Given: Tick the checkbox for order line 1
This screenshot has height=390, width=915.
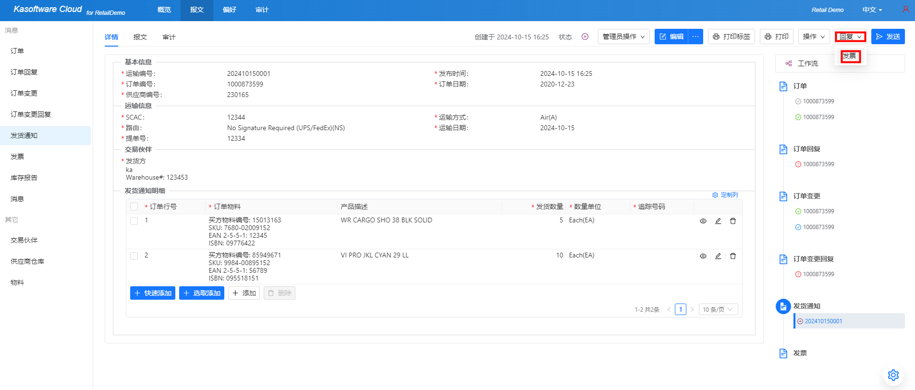Looking at the screenshot, I should 134,221.
